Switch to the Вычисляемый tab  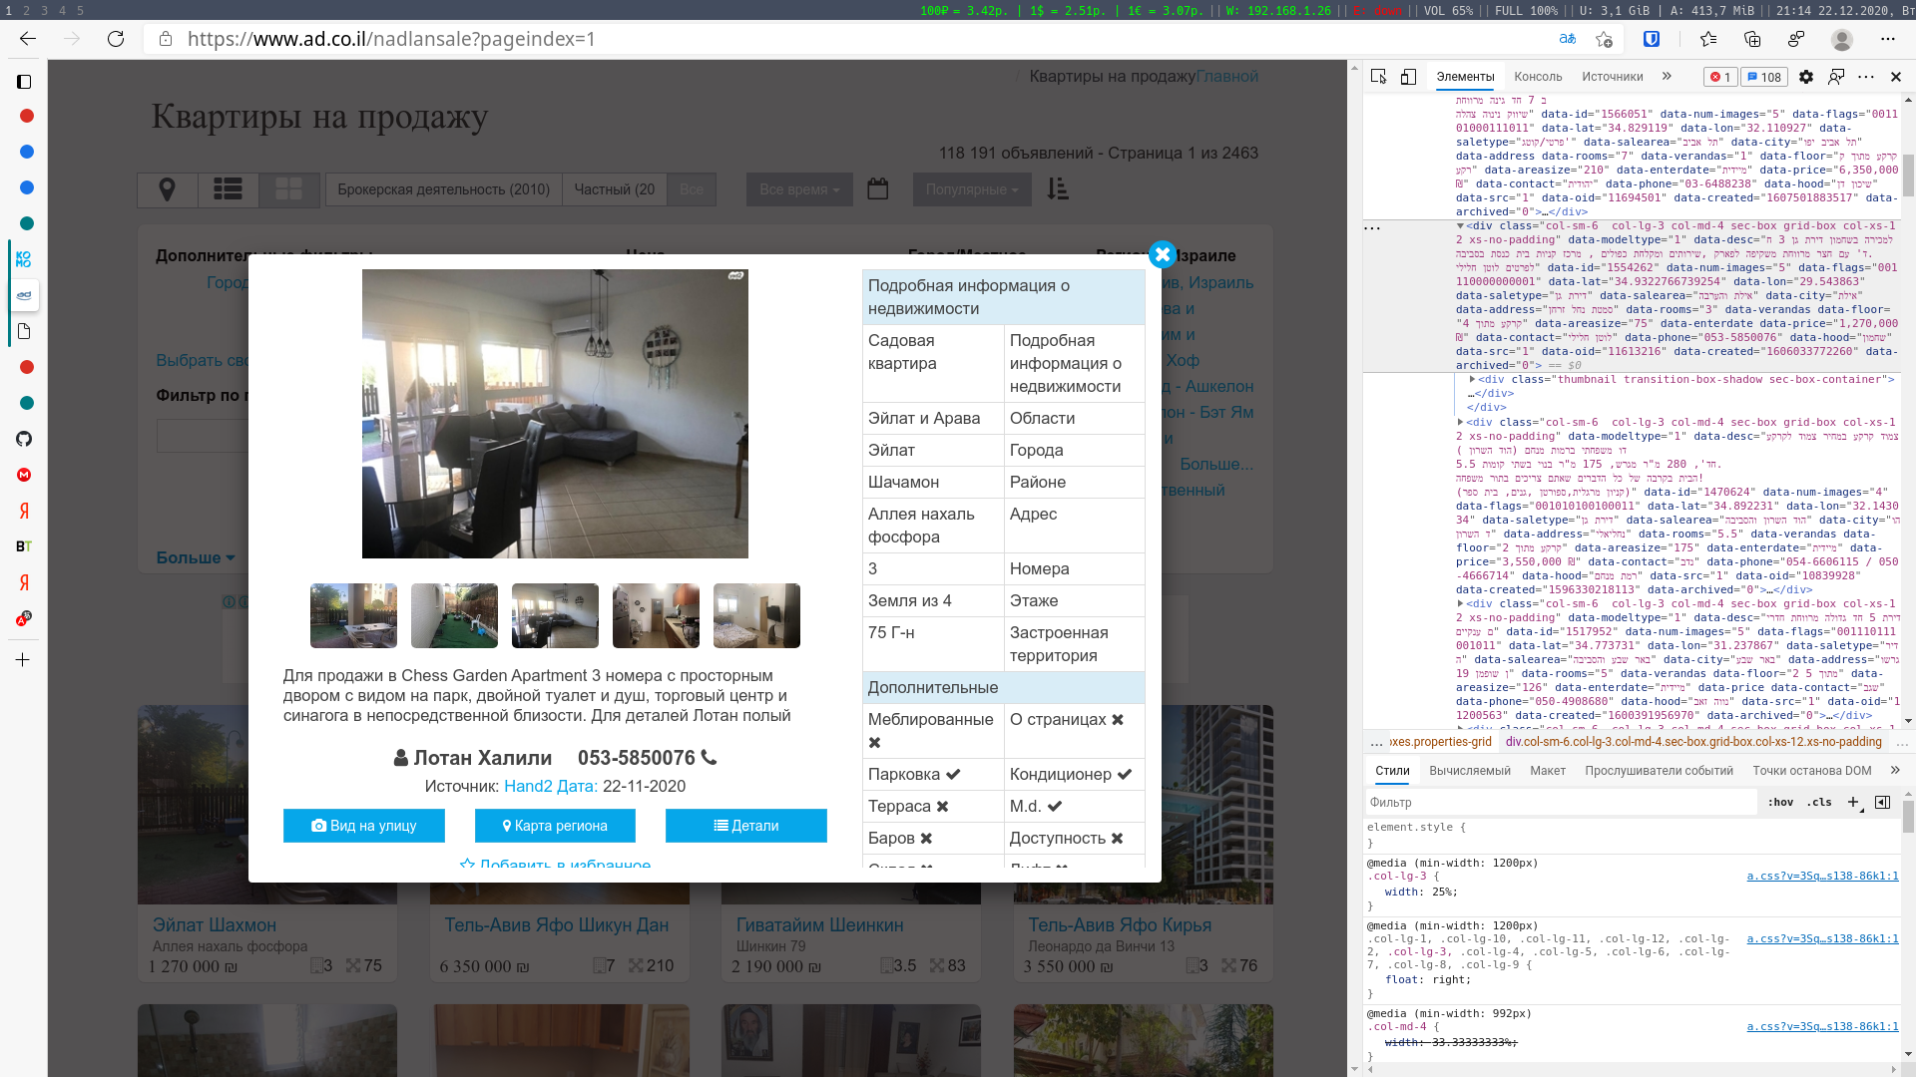[x=1469, y=771]
